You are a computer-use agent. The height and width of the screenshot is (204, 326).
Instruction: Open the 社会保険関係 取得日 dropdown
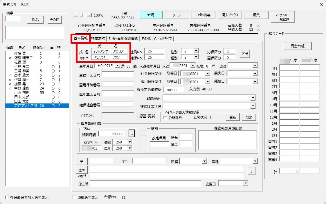click(x=208, y=74)
